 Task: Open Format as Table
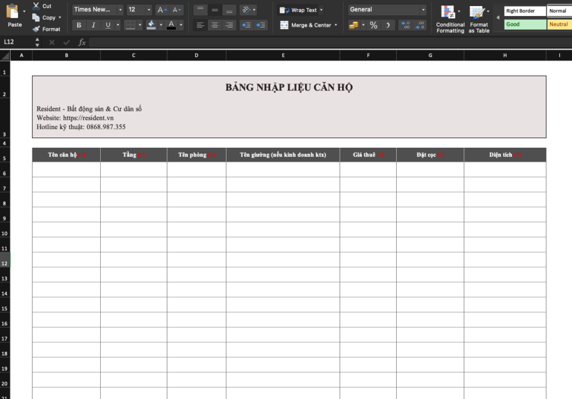pyautogui.click(x=478, y=12)
